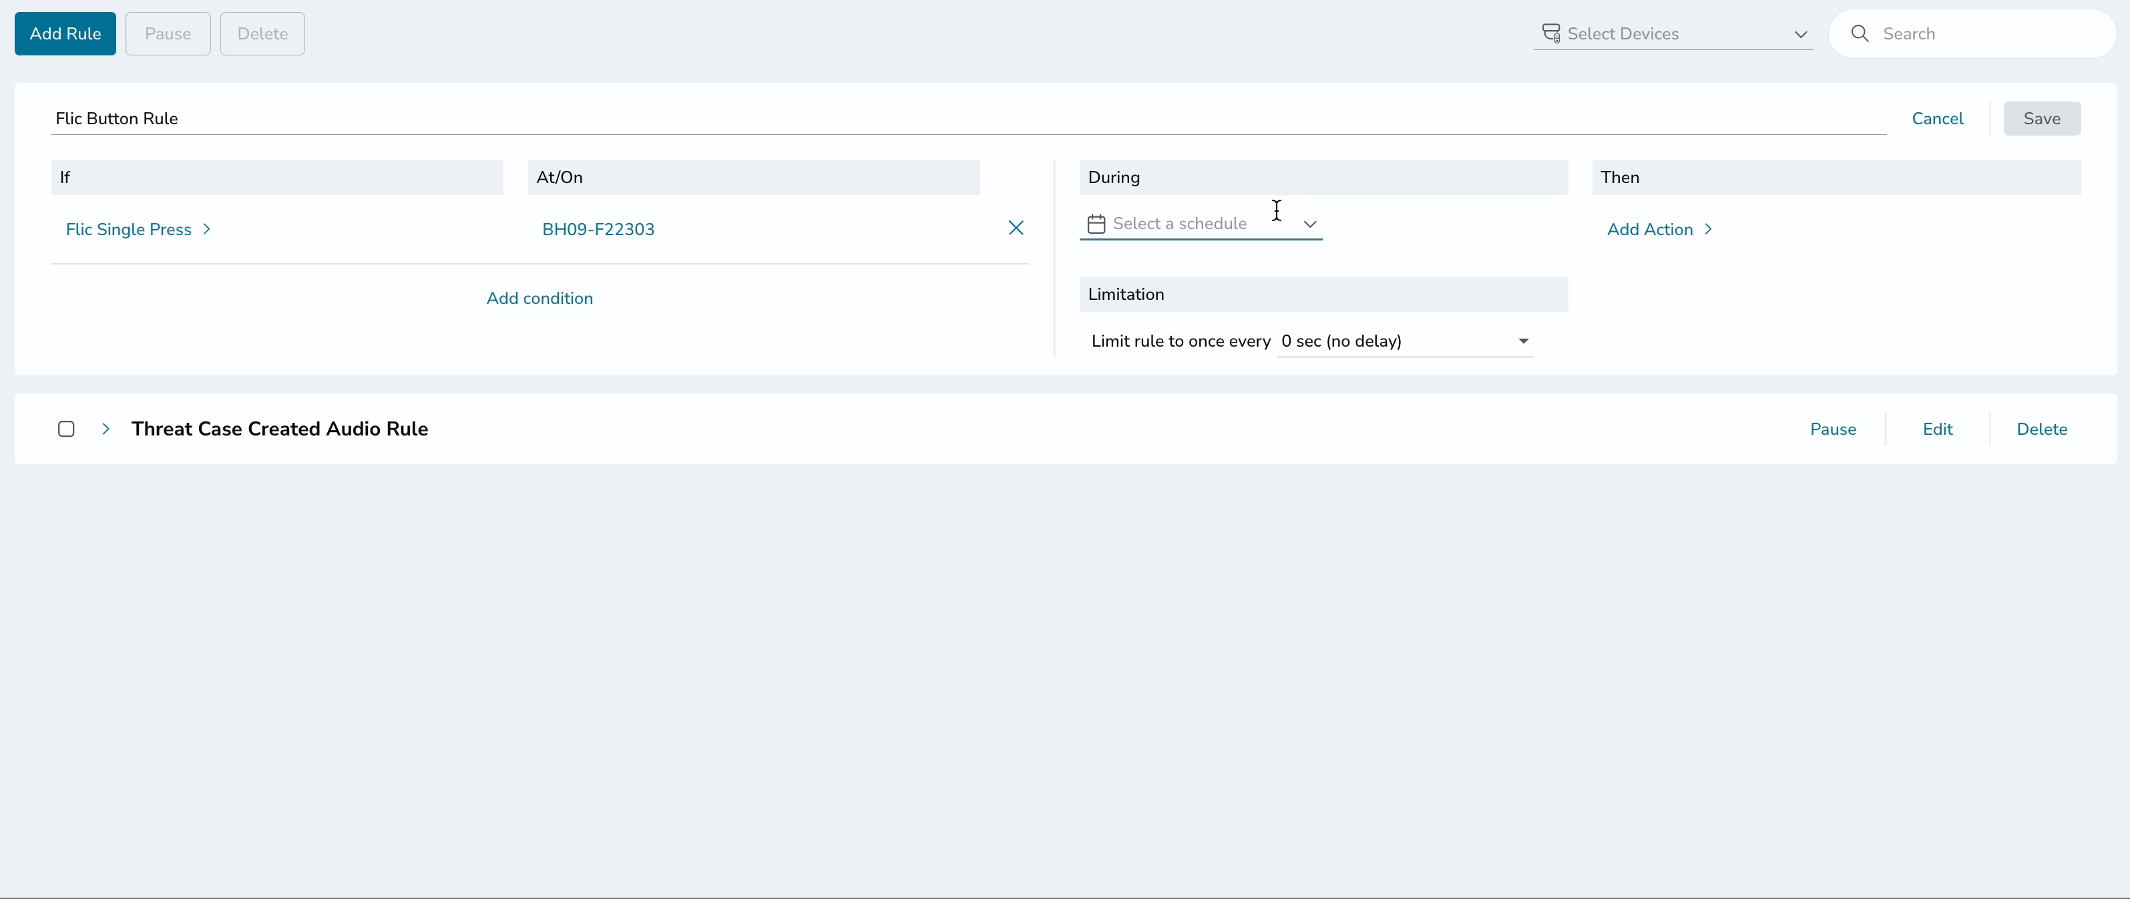Click the magnifying glass search icon

tap(1860, 34)
